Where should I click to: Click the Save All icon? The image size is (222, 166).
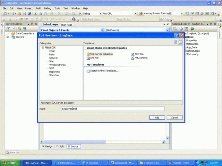(x=29, y=14)
